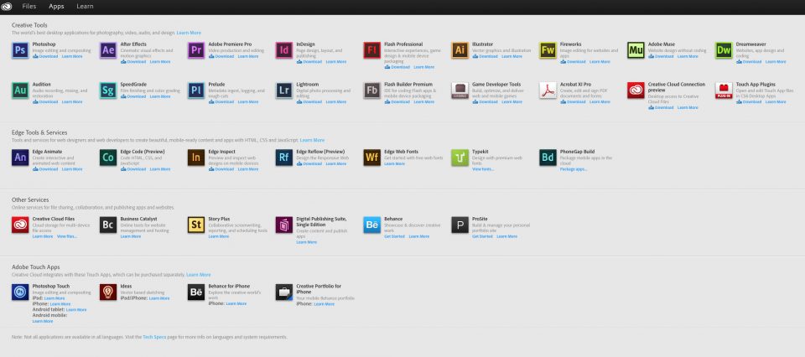
Task: Click the PhoneGap Build Bd icon
Action: (548, 158)
